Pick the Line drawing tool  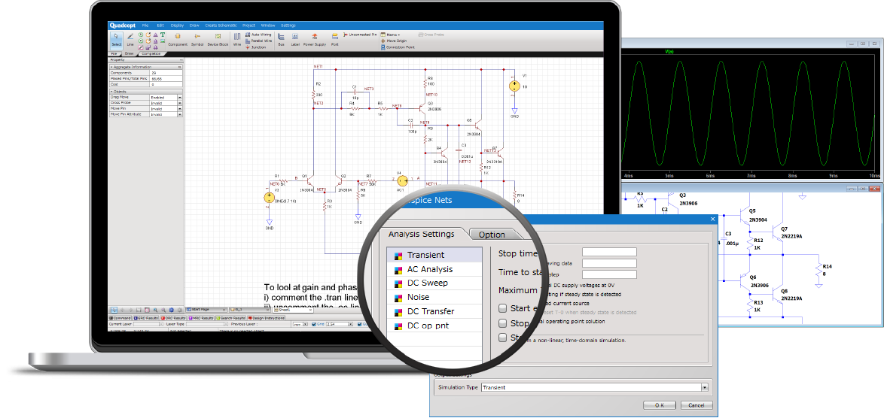click(x=130, y=39)
